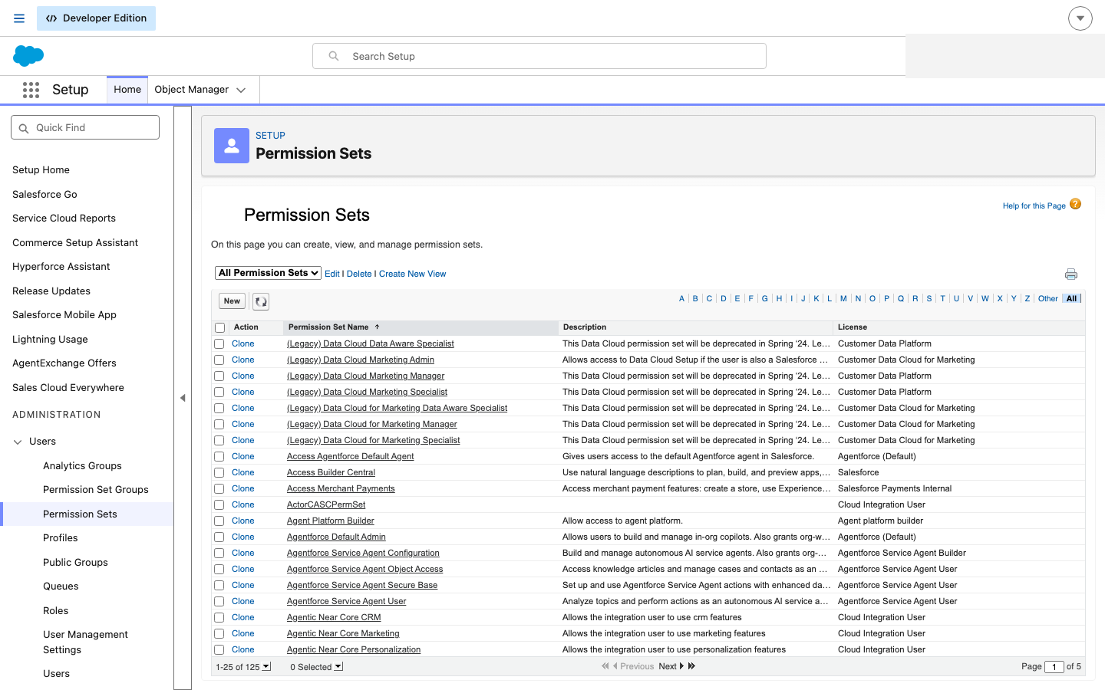Image resolution: width=1105 pixels, height=690 pixels.
Task: Select the Agentic Near Core CRM checkbox
Action: click(x=219, y=618)
